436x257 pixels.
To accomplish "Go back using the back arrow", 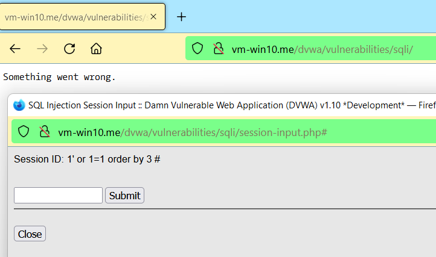I will pos(15,49).
